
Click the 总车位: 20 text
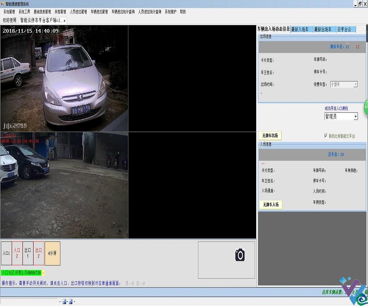pos(336,155)
